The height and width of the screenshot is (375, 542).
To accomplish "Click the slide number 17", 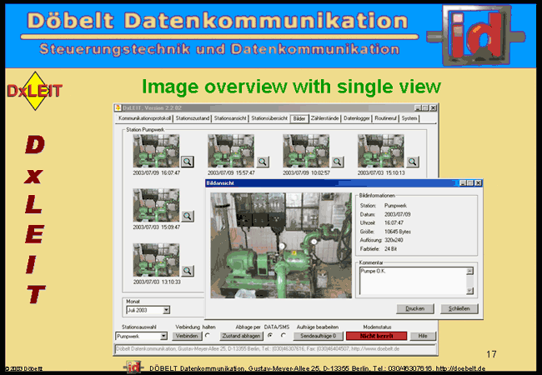I will point(491,354).
